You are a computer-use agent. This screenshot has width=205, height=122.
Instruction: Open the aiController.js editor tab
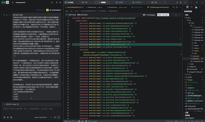[137, 7]
